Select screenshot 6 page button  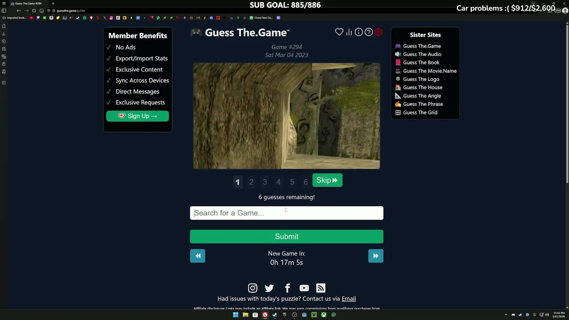pyautogui.click(x=305, y=182)
